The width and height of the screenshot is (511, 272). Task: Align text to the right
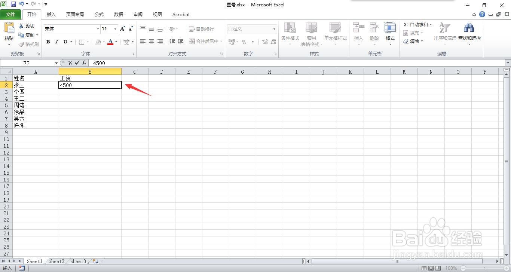tap(160, 42)
